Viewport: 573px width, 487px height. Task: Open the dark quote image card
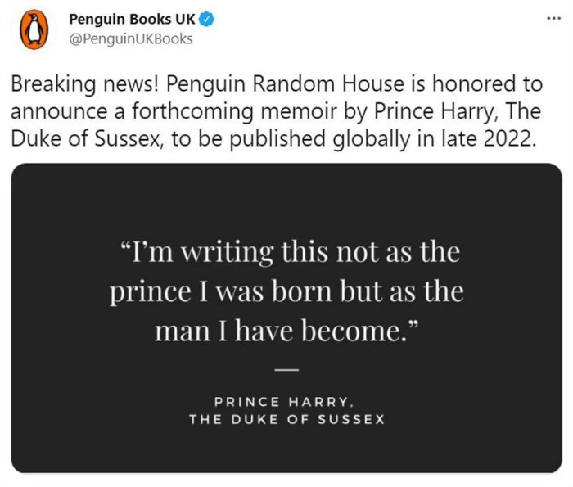(286, 318)
